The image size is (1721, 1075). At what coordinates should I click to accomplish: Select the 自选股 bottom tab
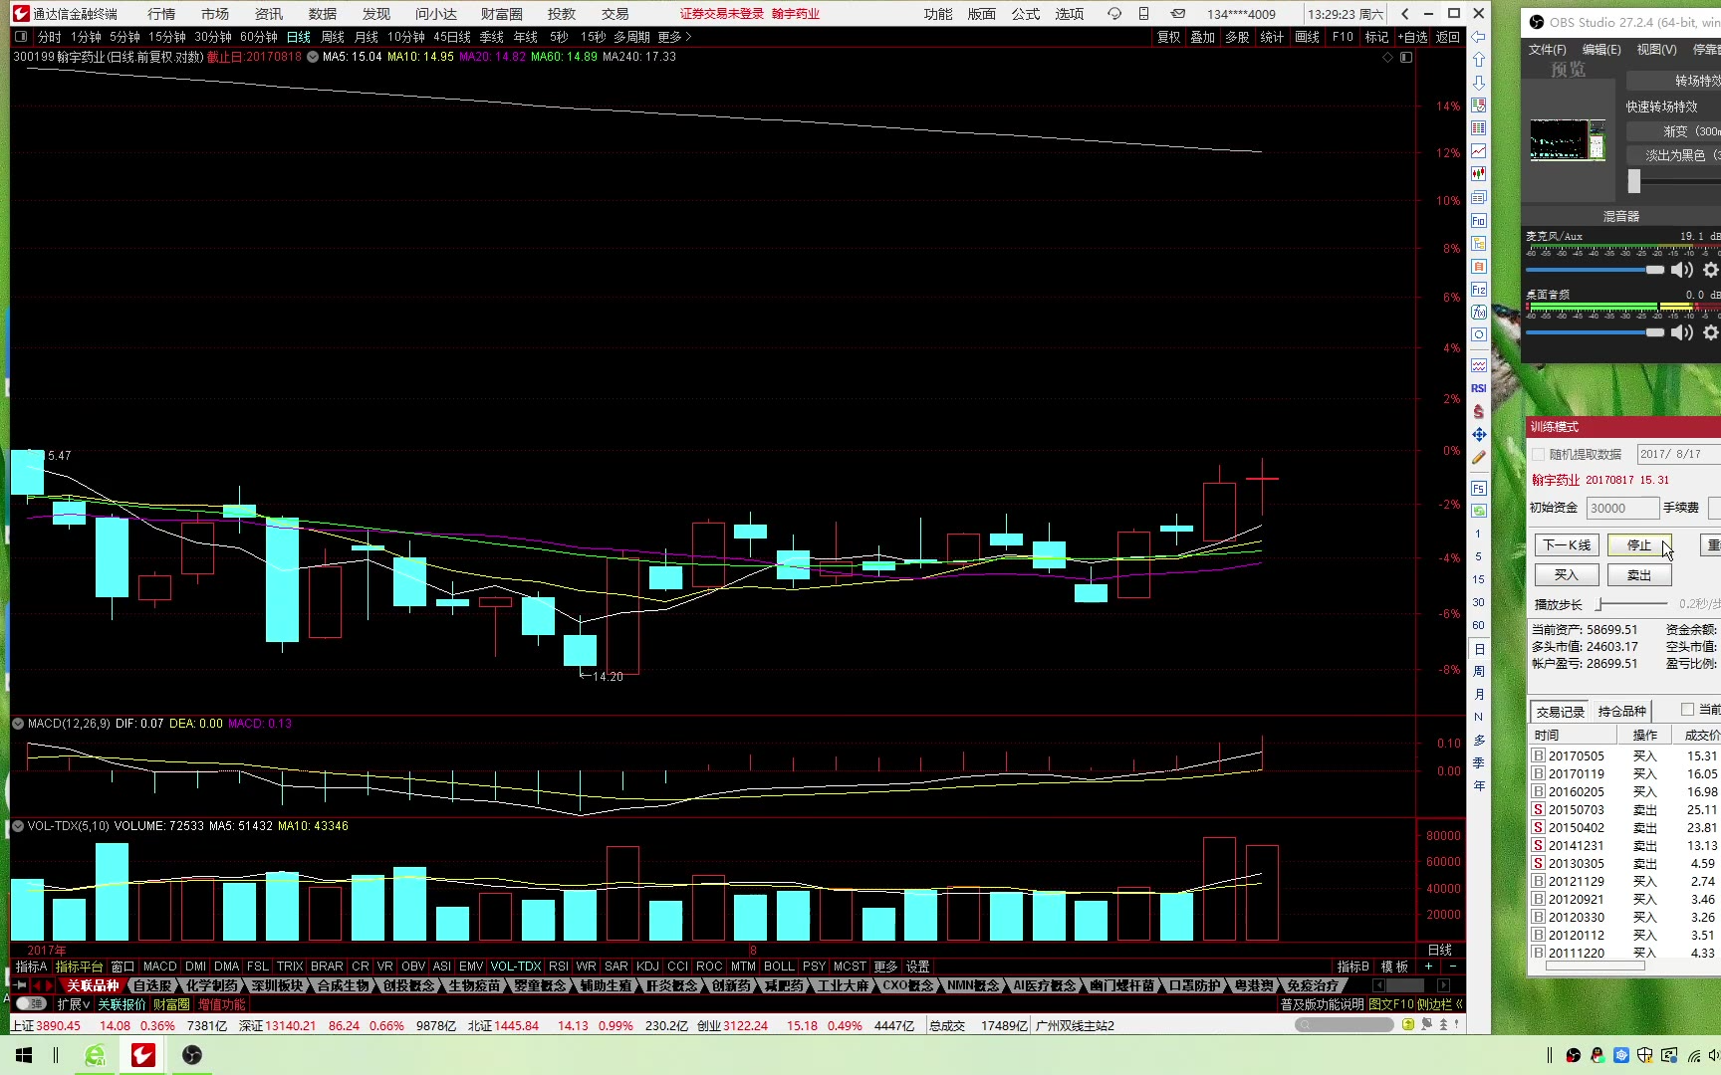pos(152,985)
